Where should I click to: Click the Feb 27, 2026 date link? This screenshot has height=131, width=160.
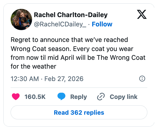pyautogui.click(x=64, y=79)
